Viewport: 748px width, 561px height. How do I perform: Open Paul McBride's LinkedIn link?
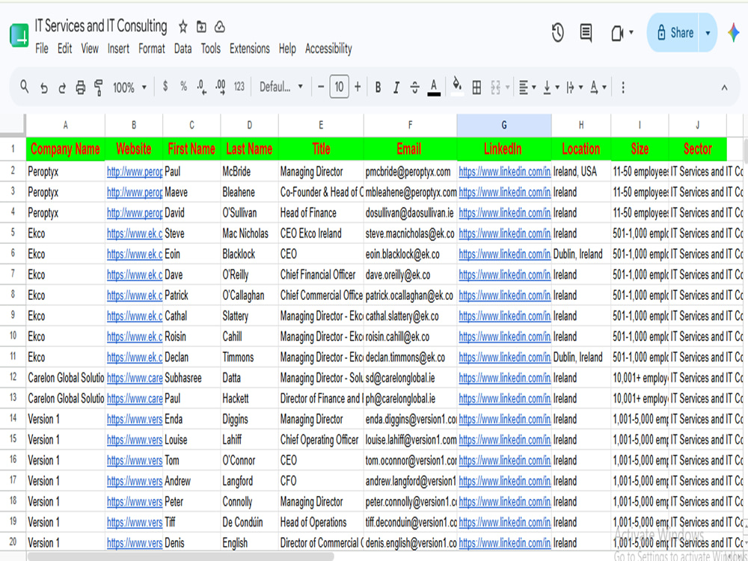click(505, 172)
